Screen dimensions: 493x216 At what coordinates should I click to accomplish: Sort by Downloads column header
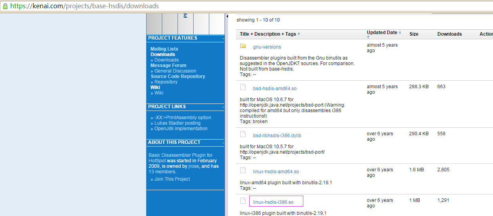click(449, 34)
